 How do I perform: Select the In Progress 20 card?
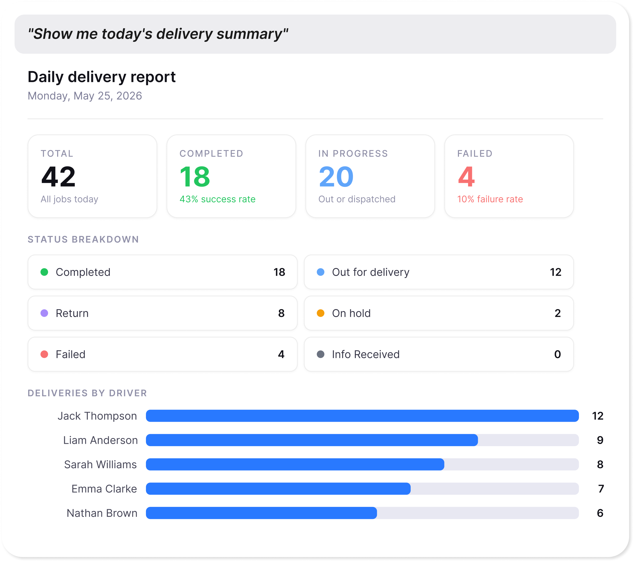(x=370, y=176)
